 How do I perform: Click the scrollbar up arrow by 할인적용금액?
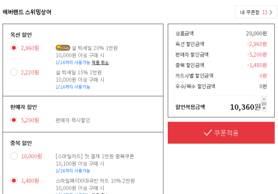(264, 99)
